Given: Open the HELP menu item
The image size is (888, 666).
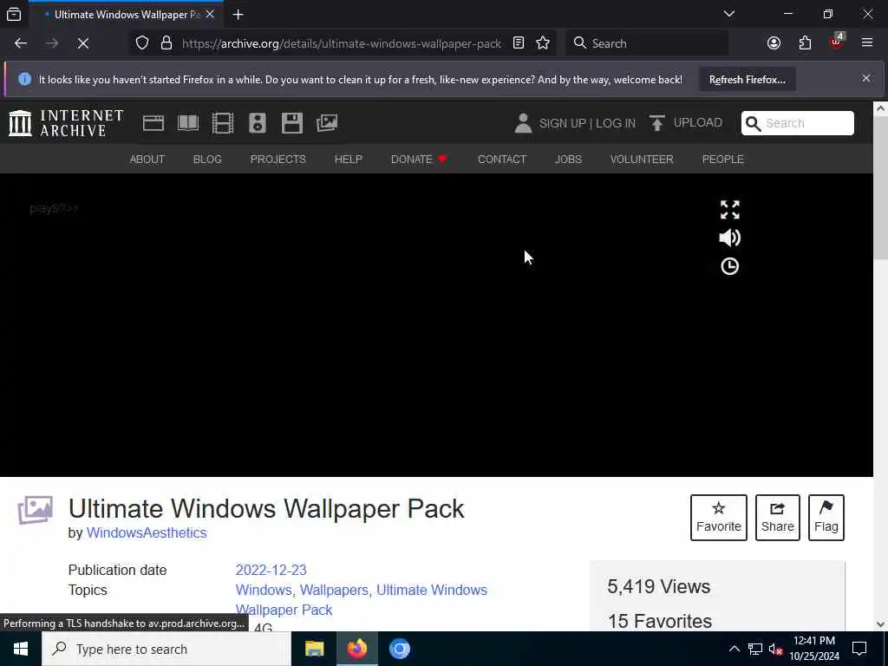Looking at the screenshot, I should pyautogui.click(x=349, y=160).
